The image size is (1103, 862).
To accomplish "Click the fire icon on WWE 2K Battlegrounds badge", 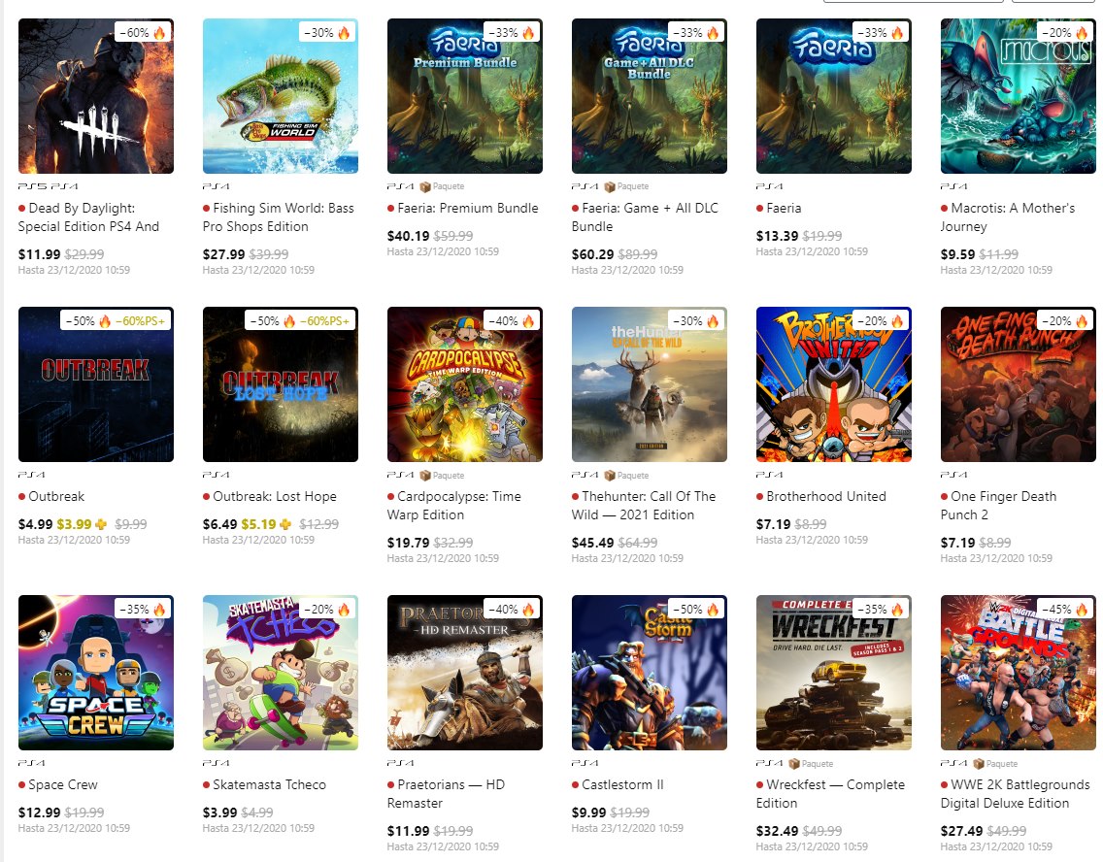I will (1082, 610).
